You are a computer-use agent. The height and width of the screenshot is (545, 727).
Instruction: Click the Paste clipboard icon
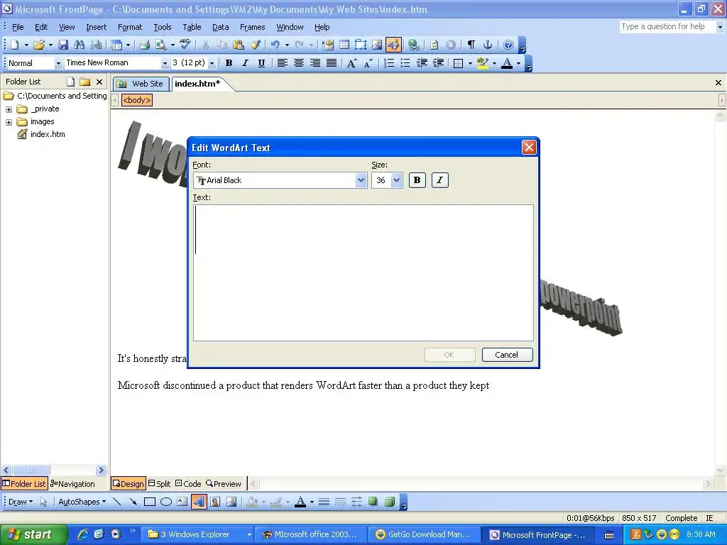click(x=239, y=45)
